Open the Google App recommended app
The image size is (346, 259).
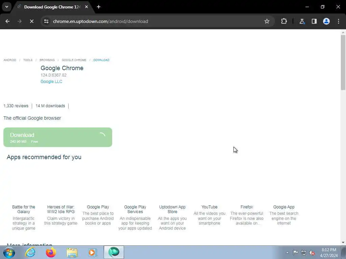[284, 207]
